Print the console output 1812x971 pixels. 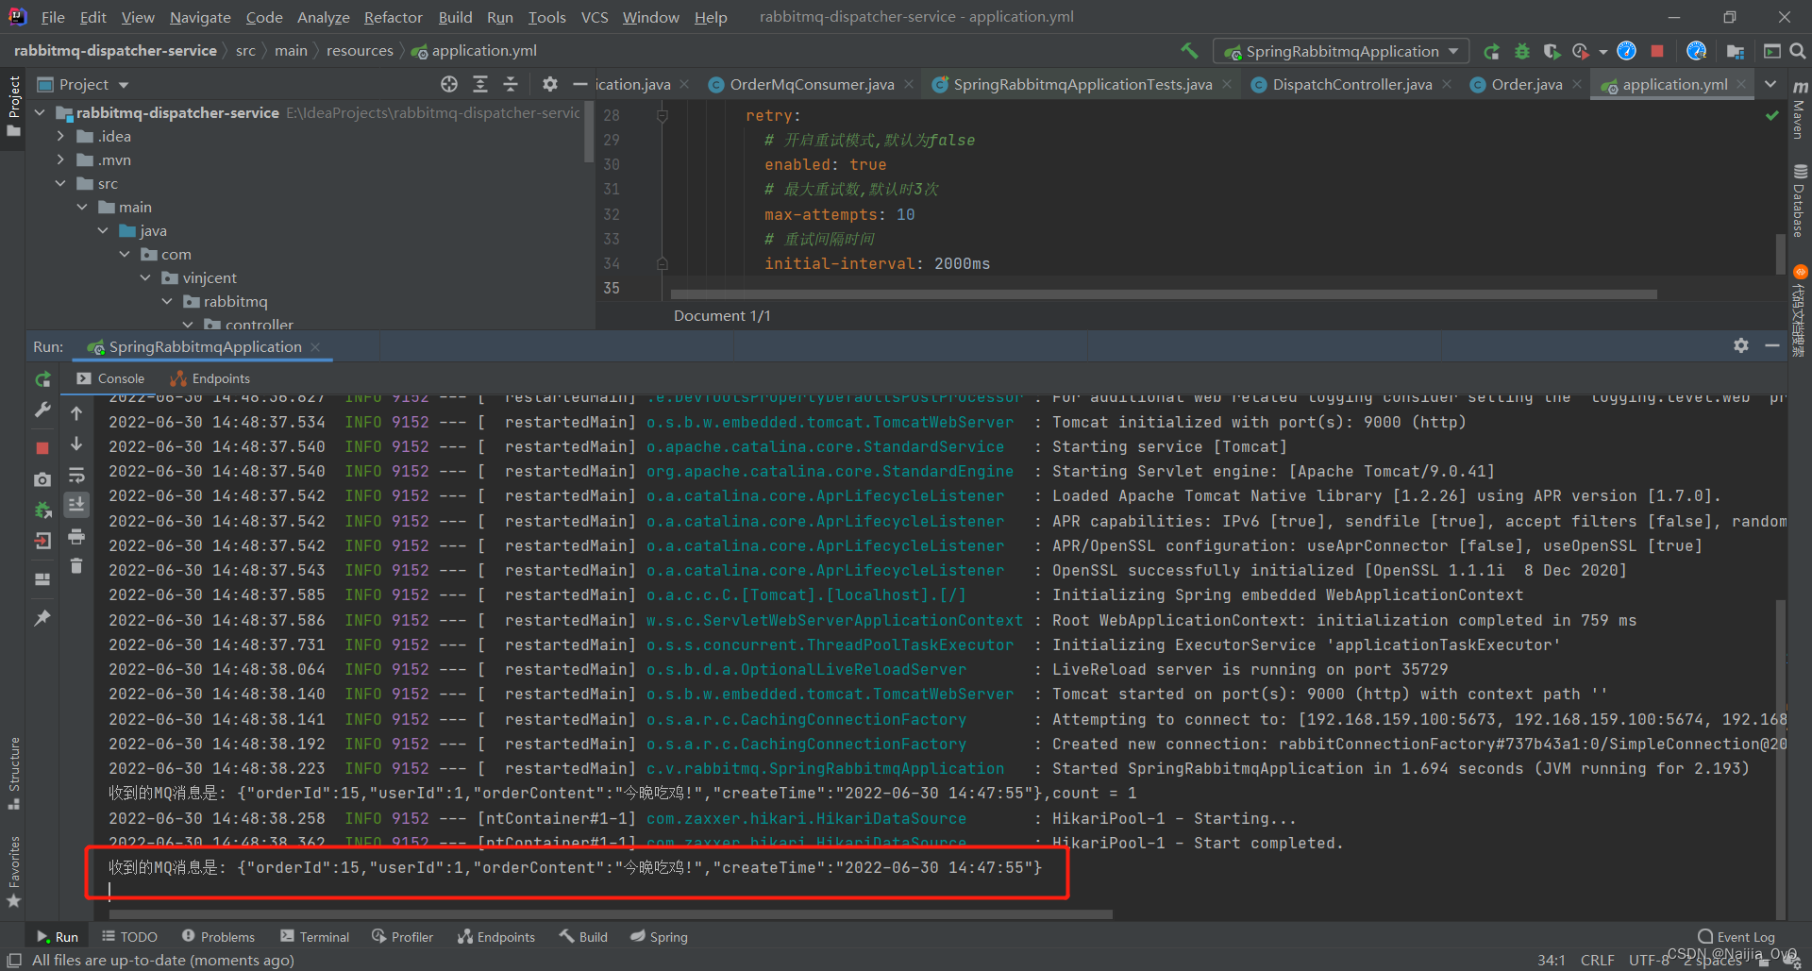76,536
